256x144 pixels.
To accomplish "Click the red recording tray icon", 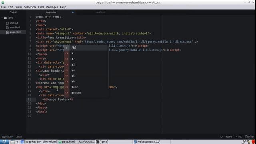I will coord(254,142).
